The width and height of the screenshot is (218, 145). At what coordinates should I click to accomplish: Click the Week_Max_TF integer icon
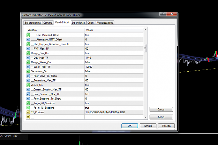click(x=28, y=67)
